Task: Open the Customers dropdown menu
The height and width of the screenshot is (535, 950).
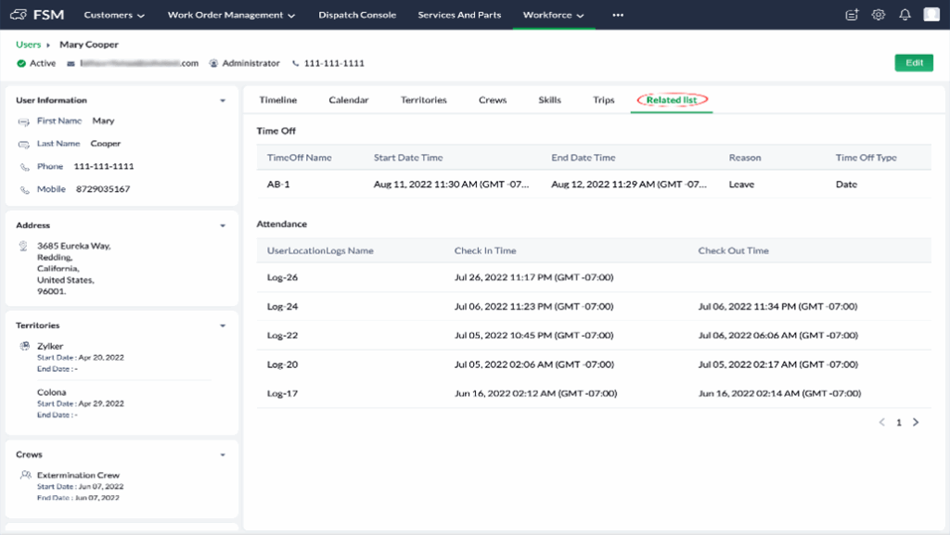Action: (x=114, y=15)
